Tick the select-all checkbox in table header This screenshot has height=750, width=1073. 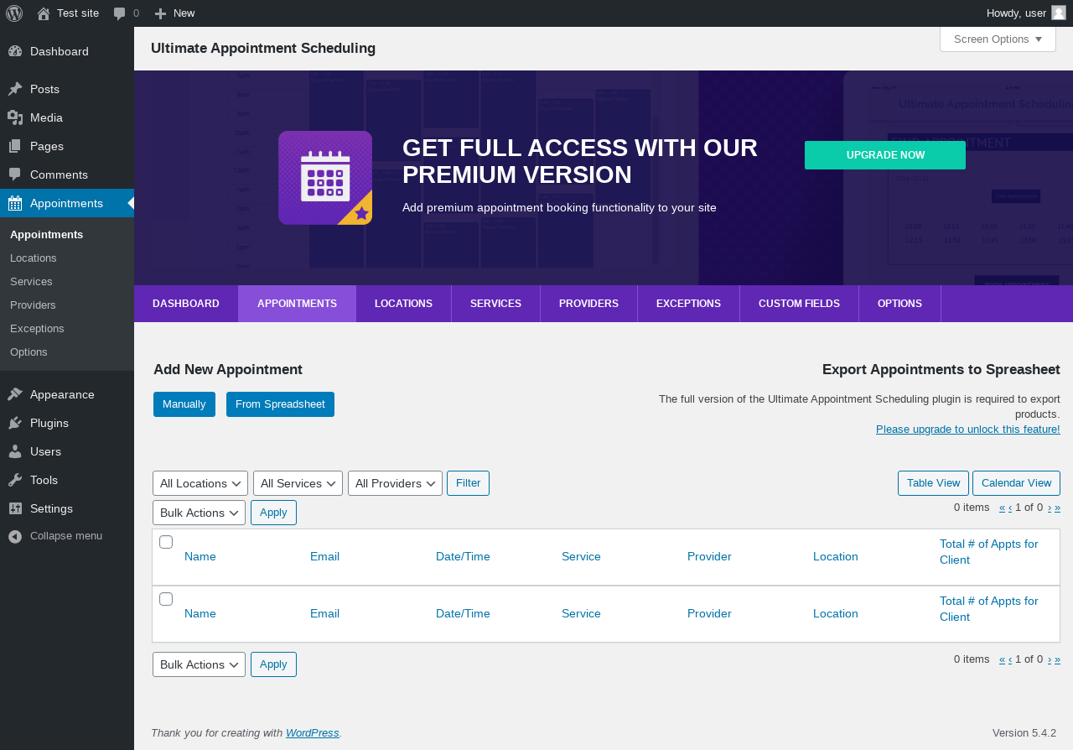tap(166, 542)
